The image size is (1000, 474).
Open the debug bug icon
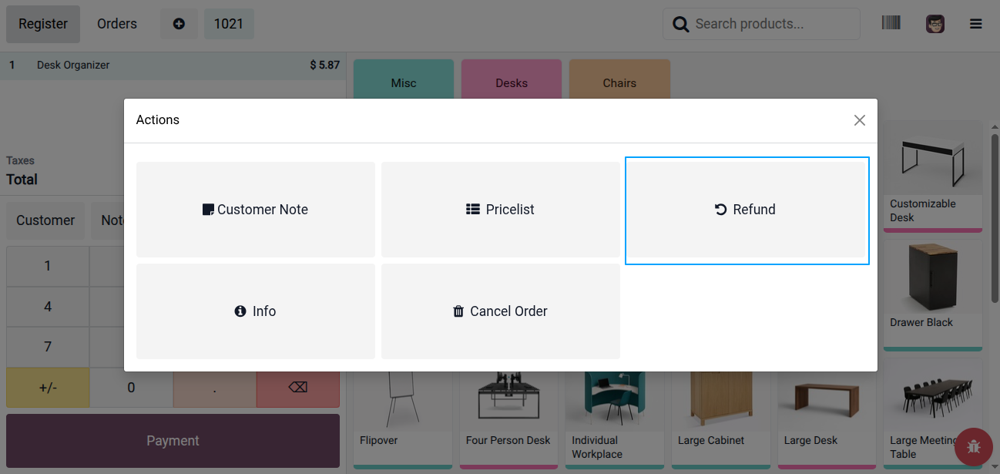[974, 446]
